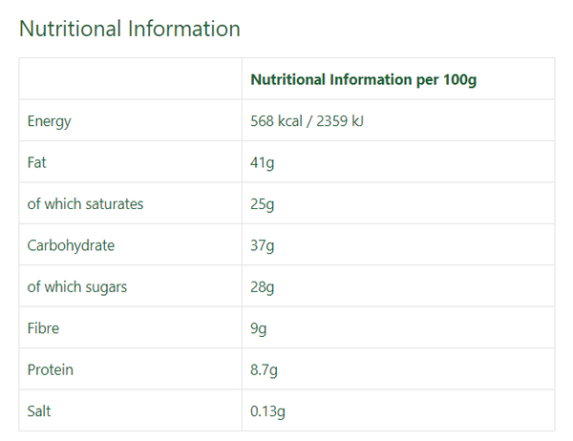Select the 41g fat value
Viewport: 573px width, 441px height.
[x=262, y=163]
